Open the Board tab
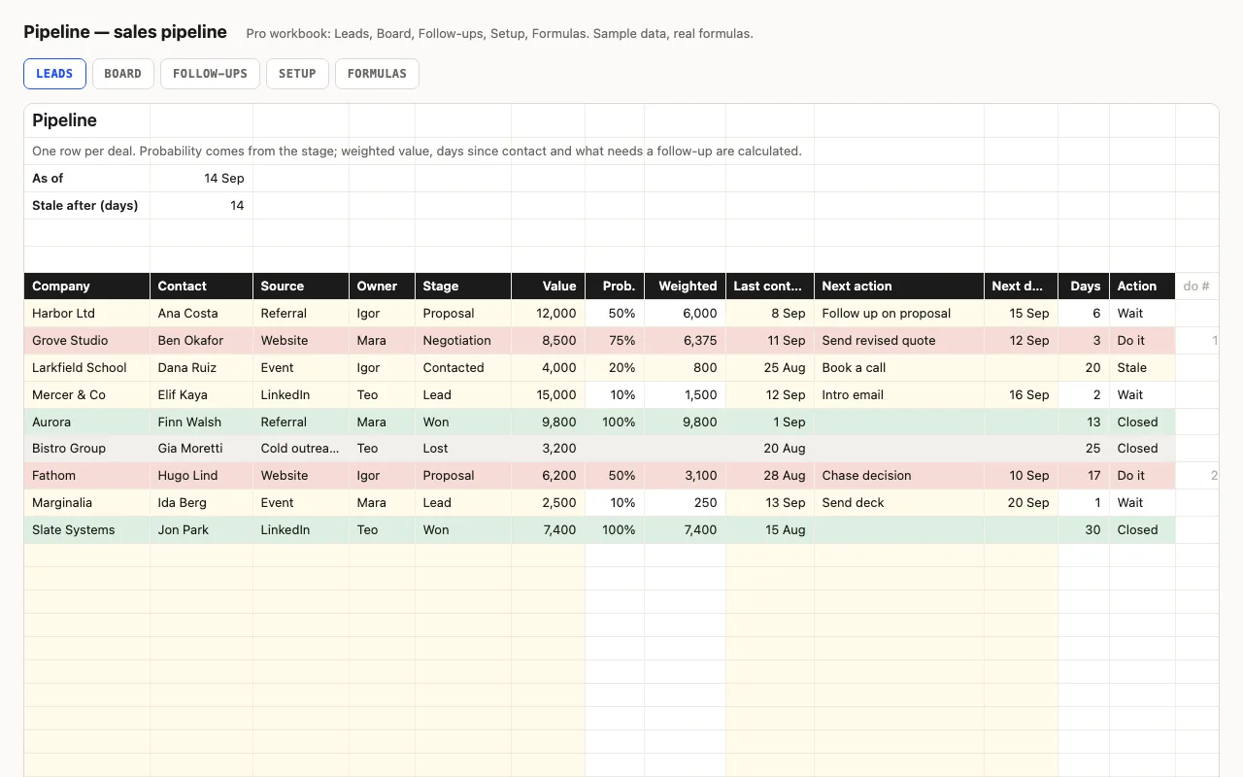This screenshot has height=777, width=1243. [x=123, y=74]
